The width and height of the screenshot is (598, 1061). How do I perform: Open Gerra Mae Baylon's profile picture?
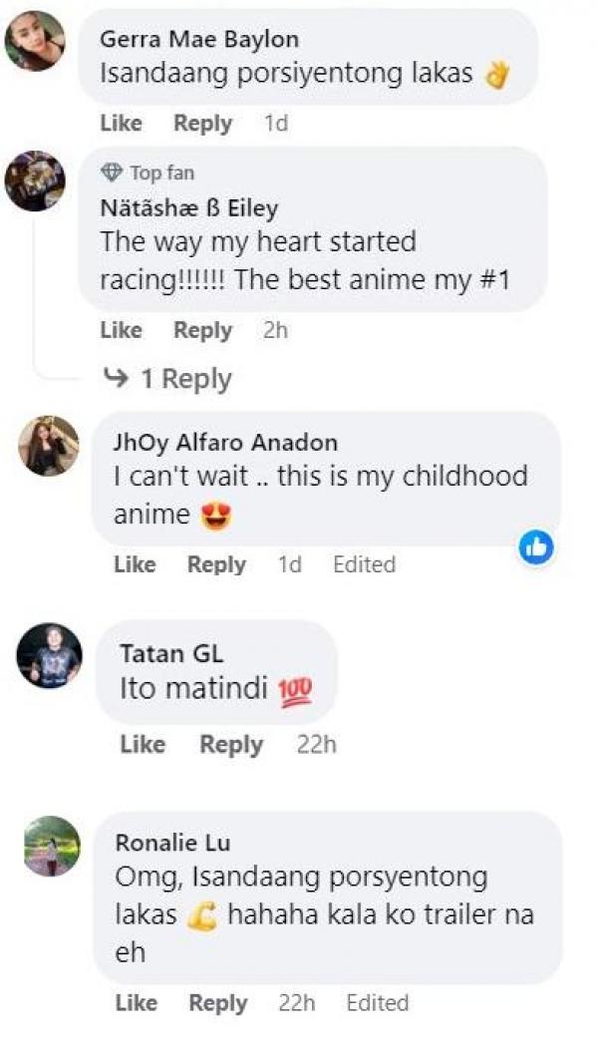tap(35, 41)
